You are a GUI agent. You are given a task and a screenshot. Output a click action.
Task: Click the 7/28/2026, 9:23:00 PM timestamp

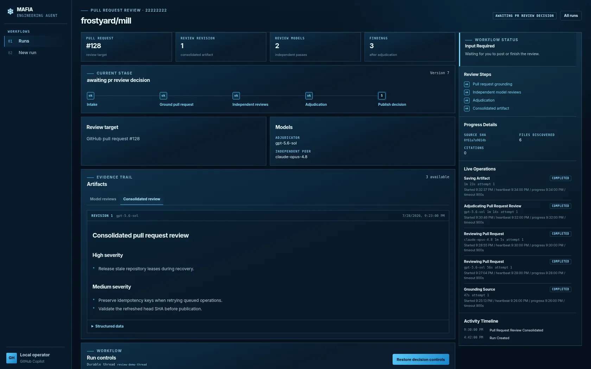(x=423, y=216)
